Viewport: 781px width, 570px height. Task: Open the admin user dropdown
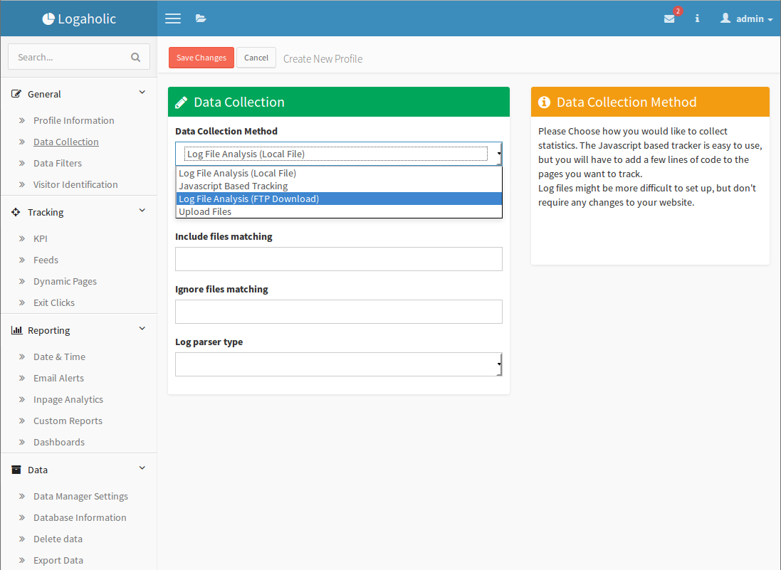coord(746,19)
